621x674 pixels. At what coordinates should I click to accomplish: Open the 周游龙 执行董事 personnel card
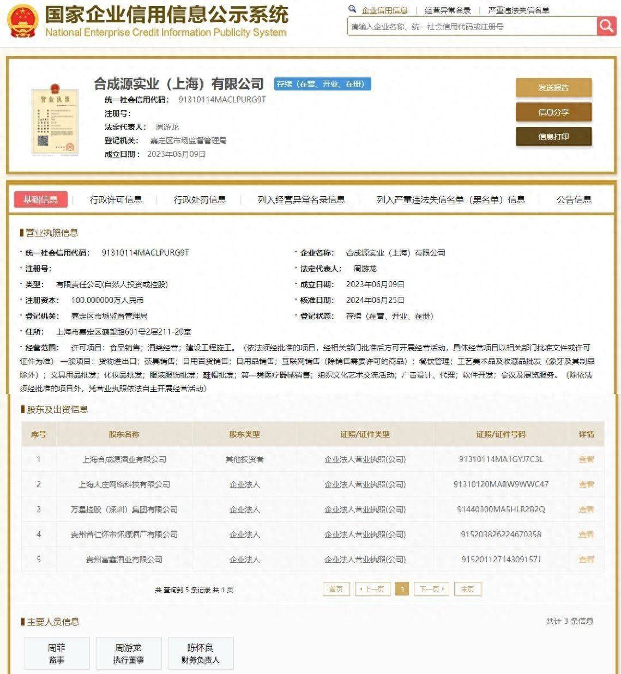point(129,653)
